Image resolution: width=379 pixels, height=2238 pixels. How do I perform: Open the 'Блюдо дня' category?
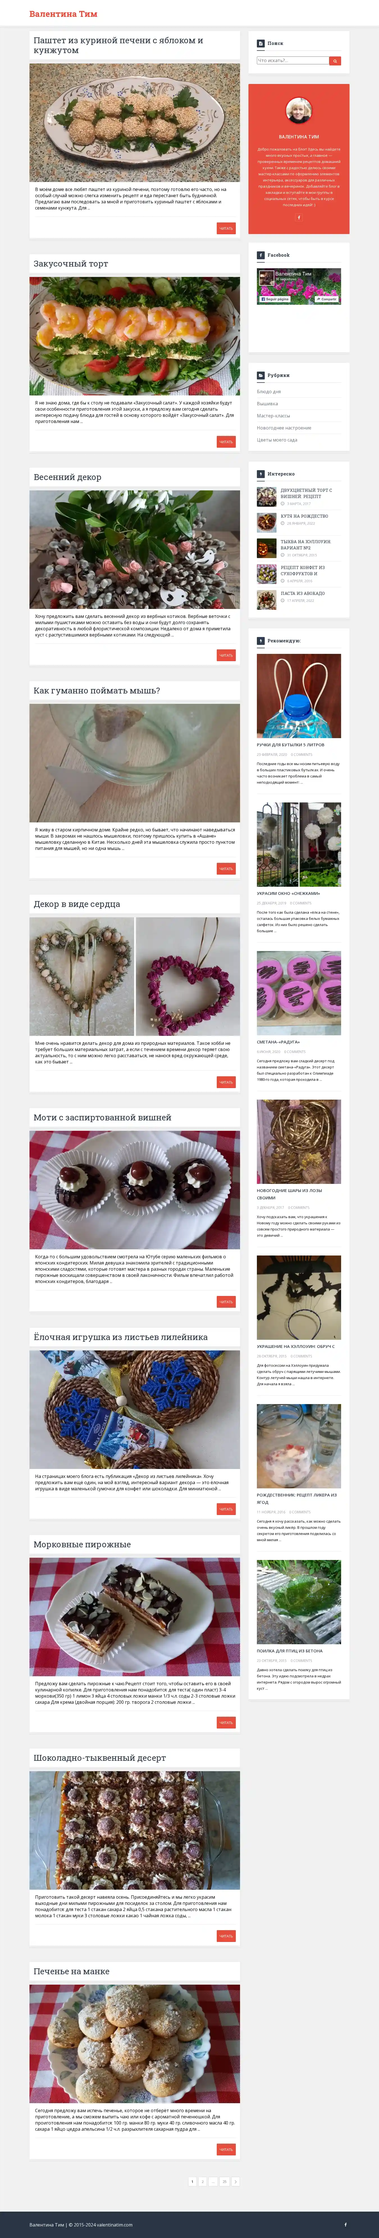pos(269,392)
